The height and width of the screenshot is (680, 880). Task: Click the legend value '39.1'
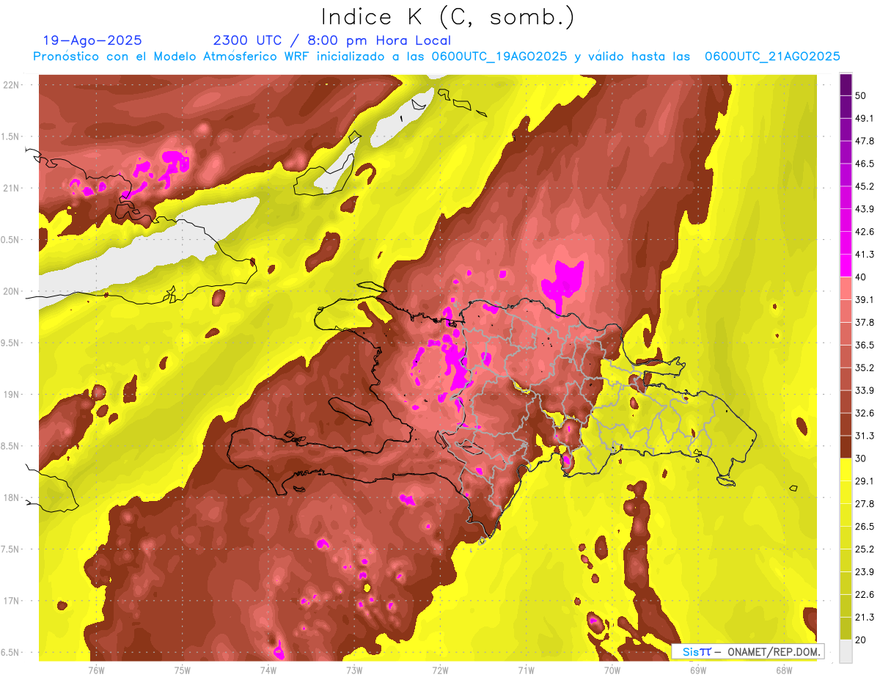(865, 300)
